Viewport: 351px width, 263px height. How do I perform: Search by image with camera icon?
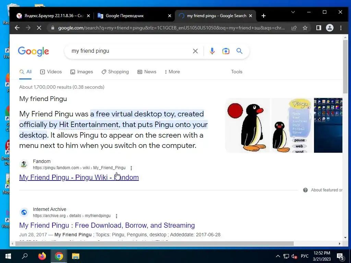(x=226, y=51)
